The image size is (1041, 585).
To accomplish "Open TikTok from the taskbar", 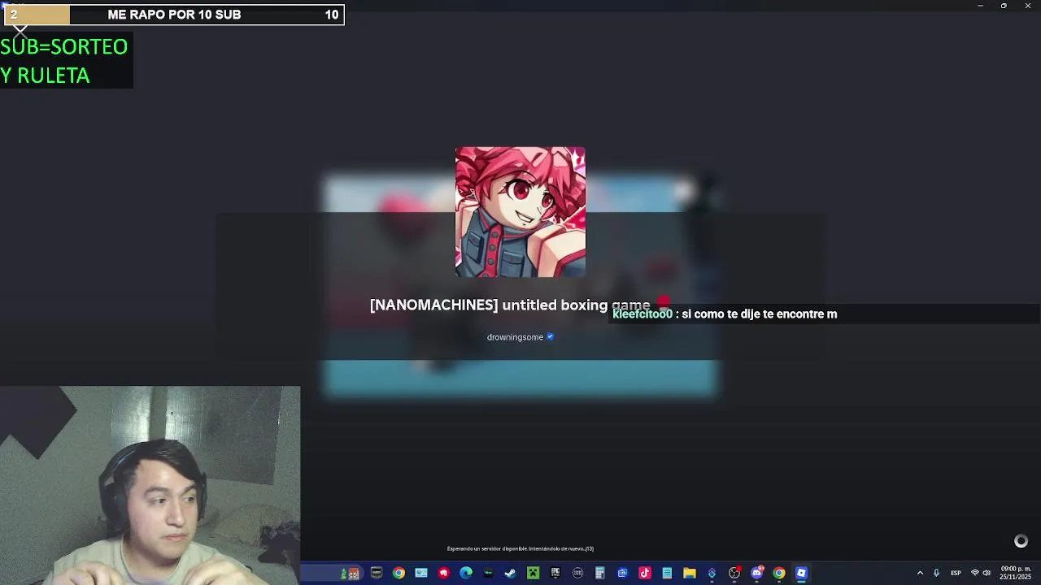I will (645, 573).
